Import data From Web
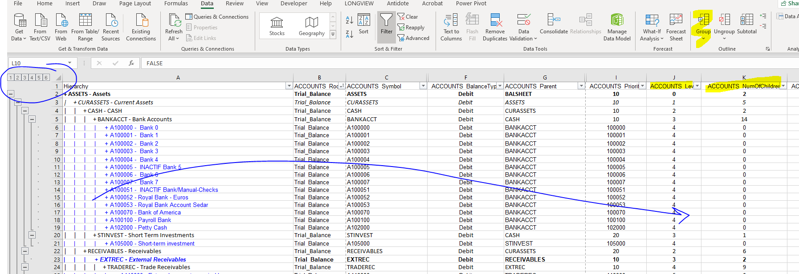Screen dimensions: 799x274 coord(61,28)
